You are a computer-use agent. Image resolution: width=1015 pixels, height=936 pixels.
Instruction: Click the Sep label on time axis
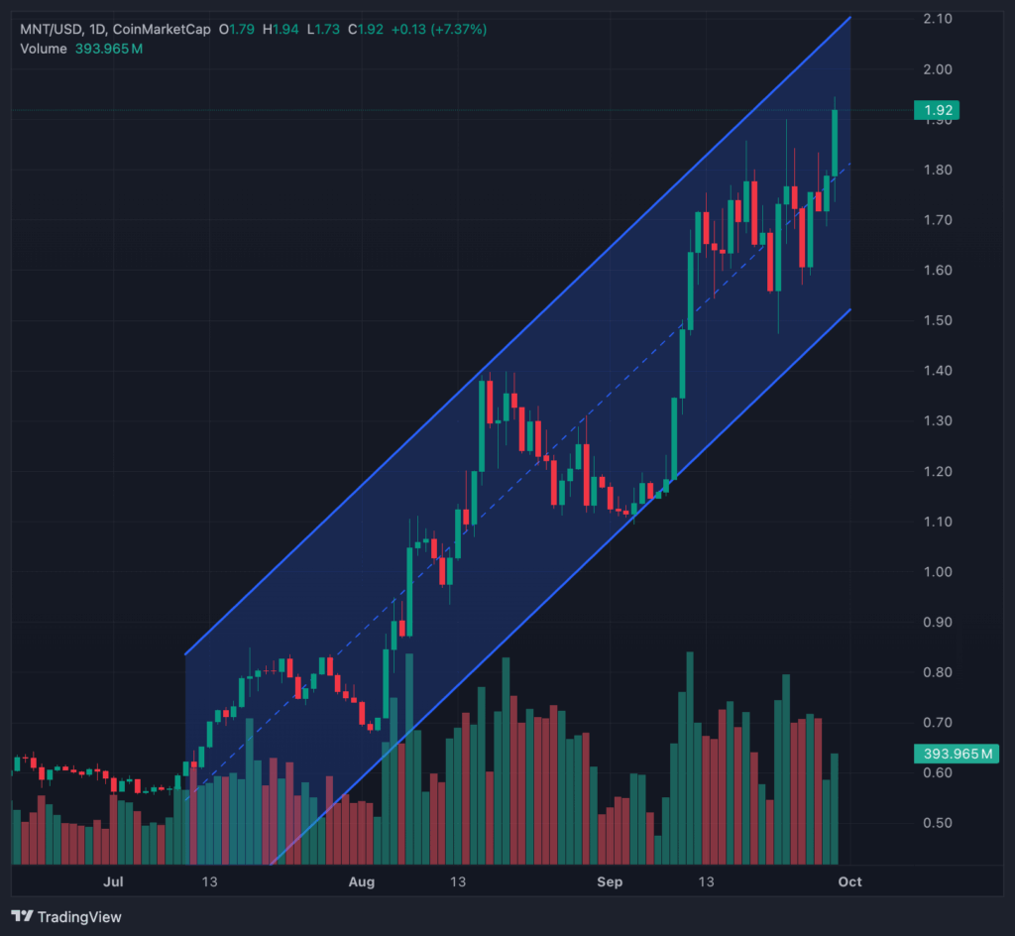click(x=610, y=881)
